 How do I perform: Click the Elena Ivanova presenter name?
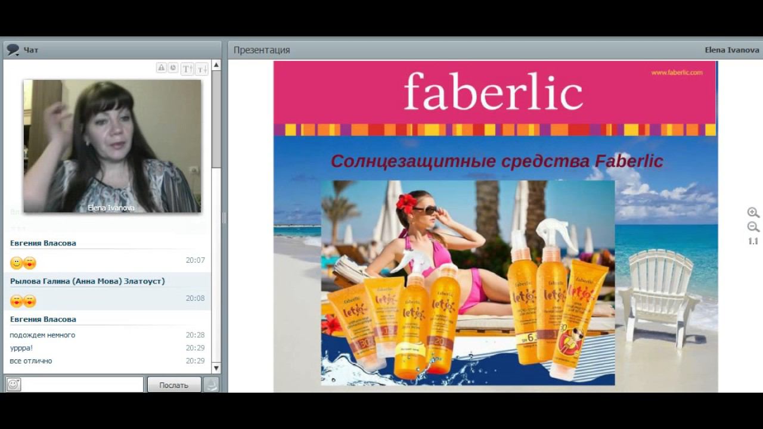tap(732, 50)
